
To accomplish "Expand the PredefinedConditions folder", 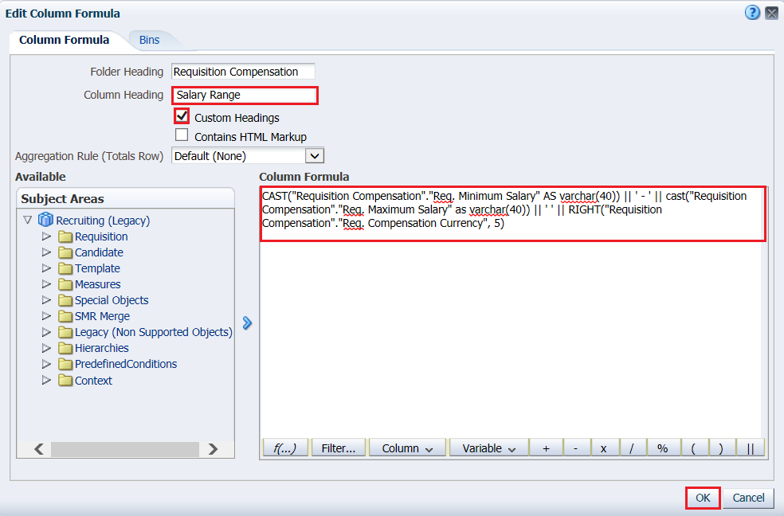I will (46, 364).
